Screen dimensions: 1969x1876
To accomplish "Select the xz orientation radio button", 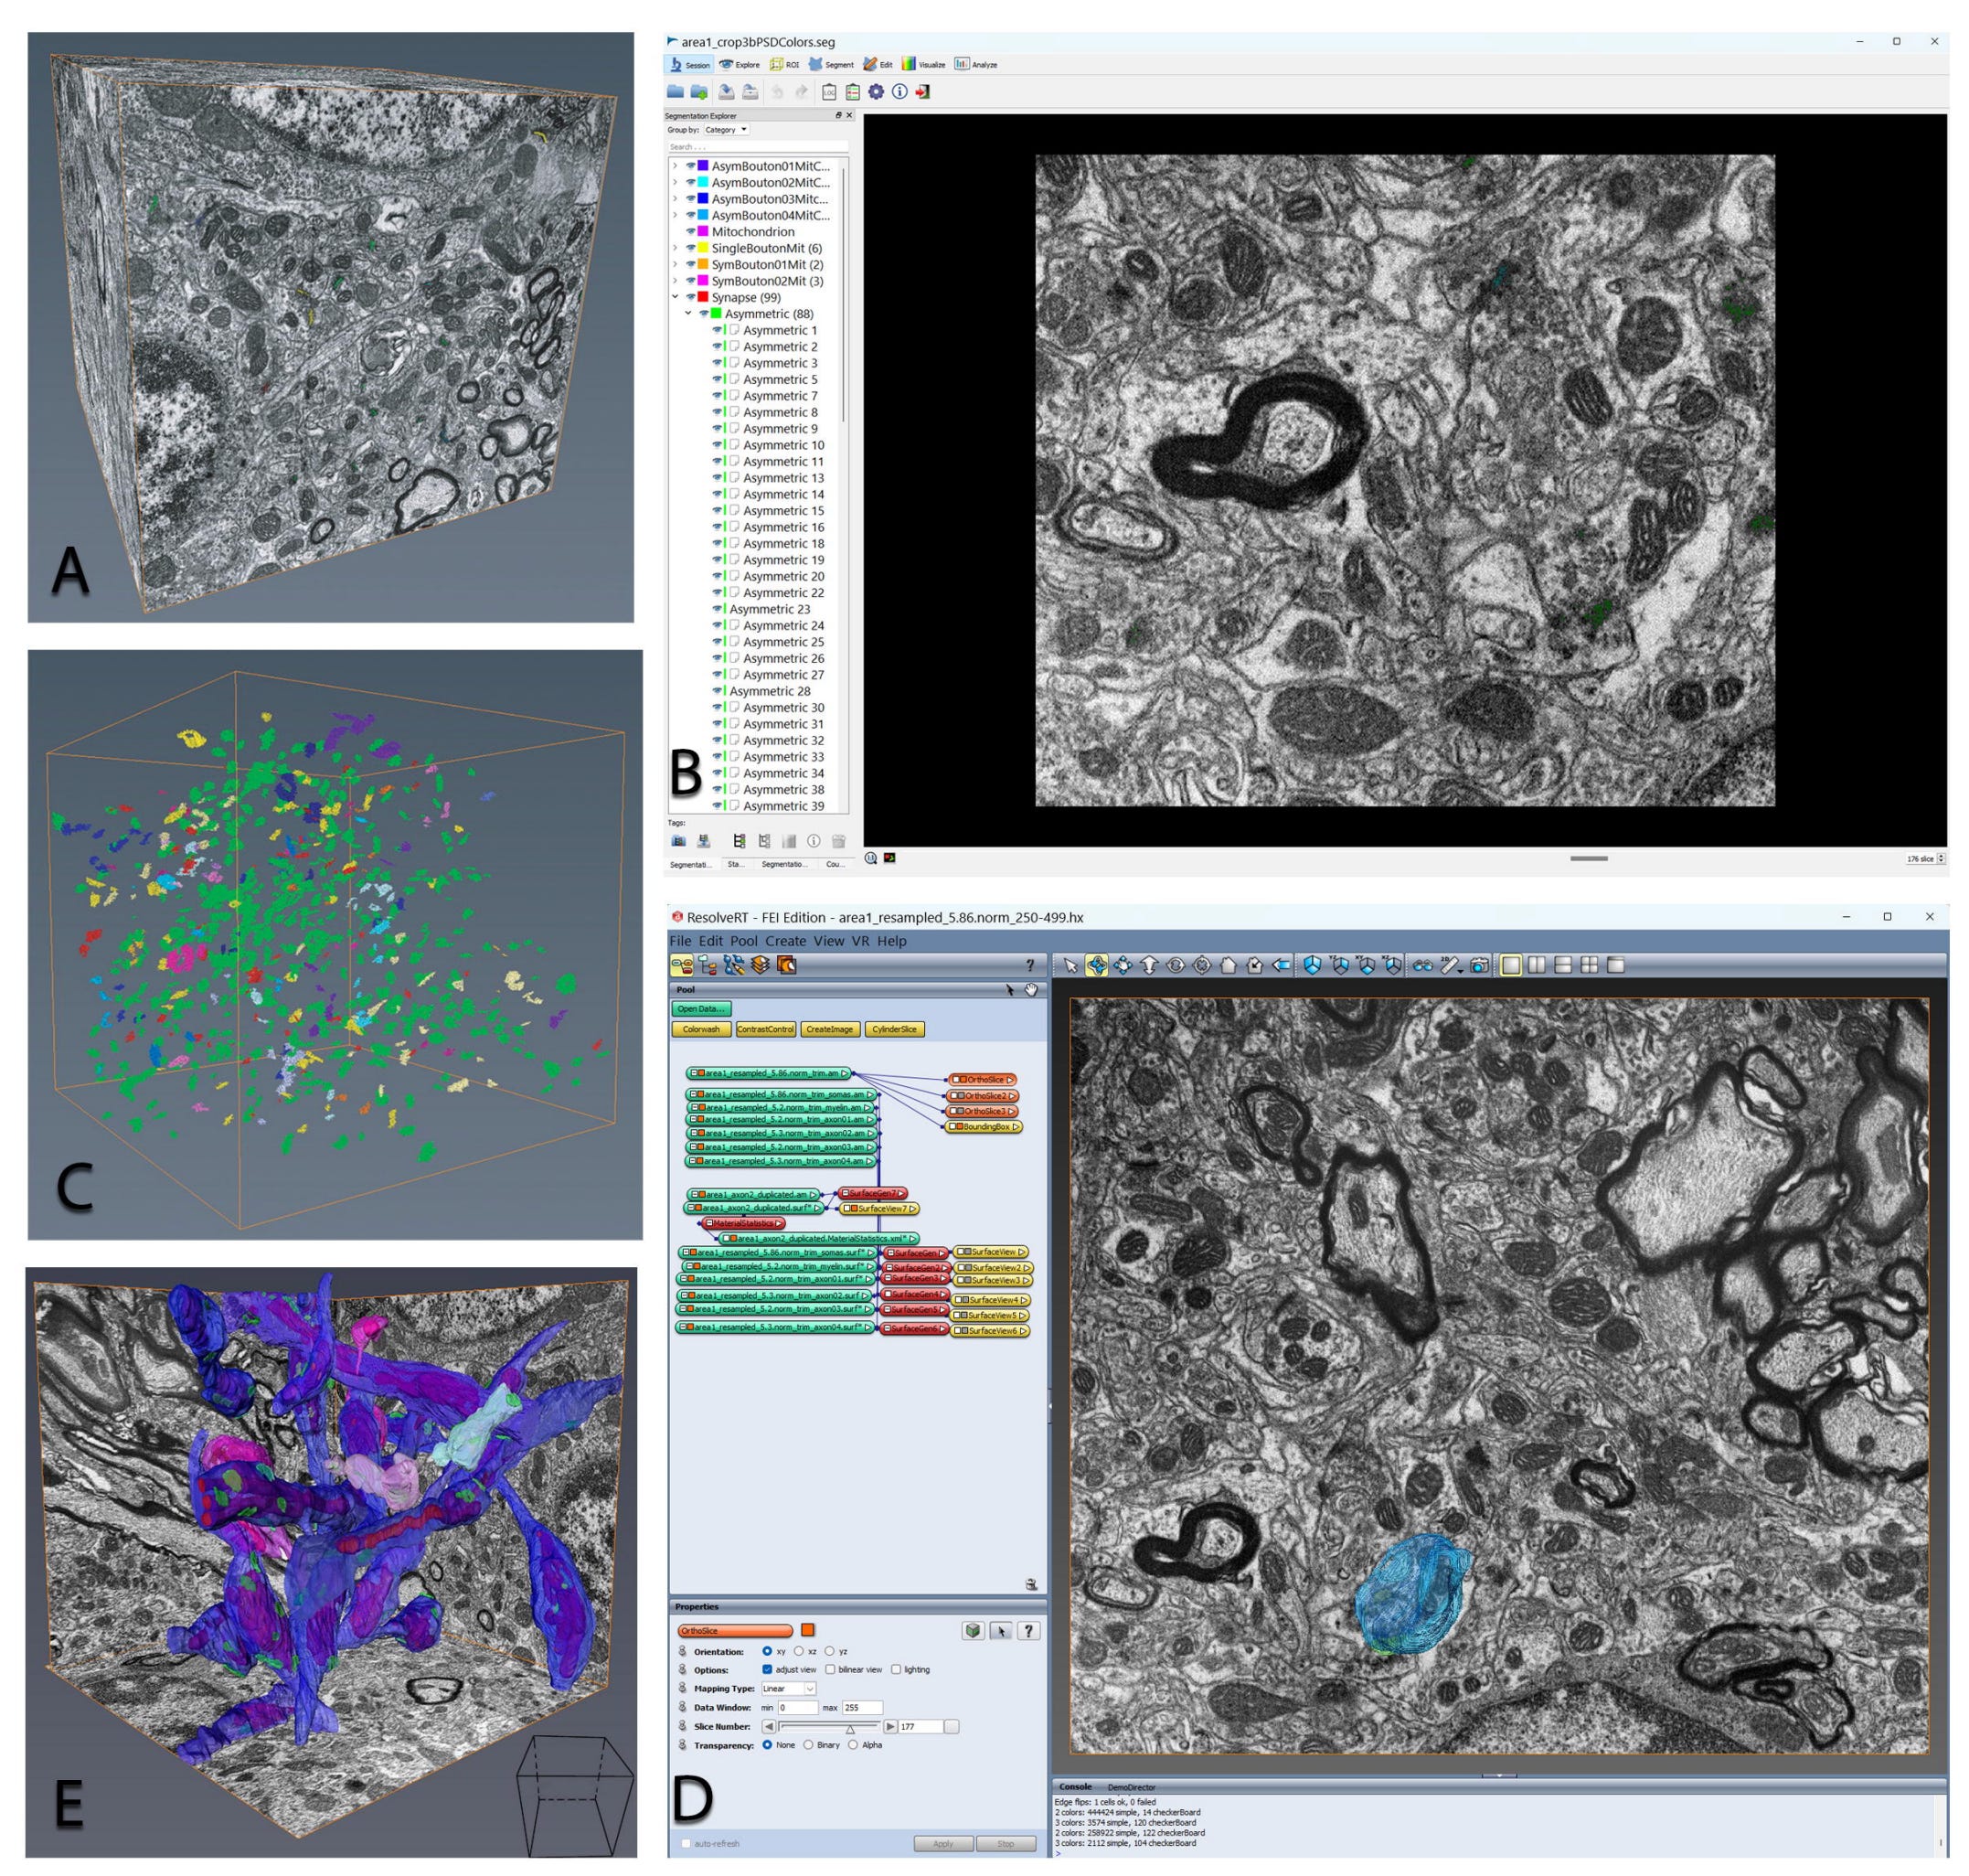I will pos(799,1651).
